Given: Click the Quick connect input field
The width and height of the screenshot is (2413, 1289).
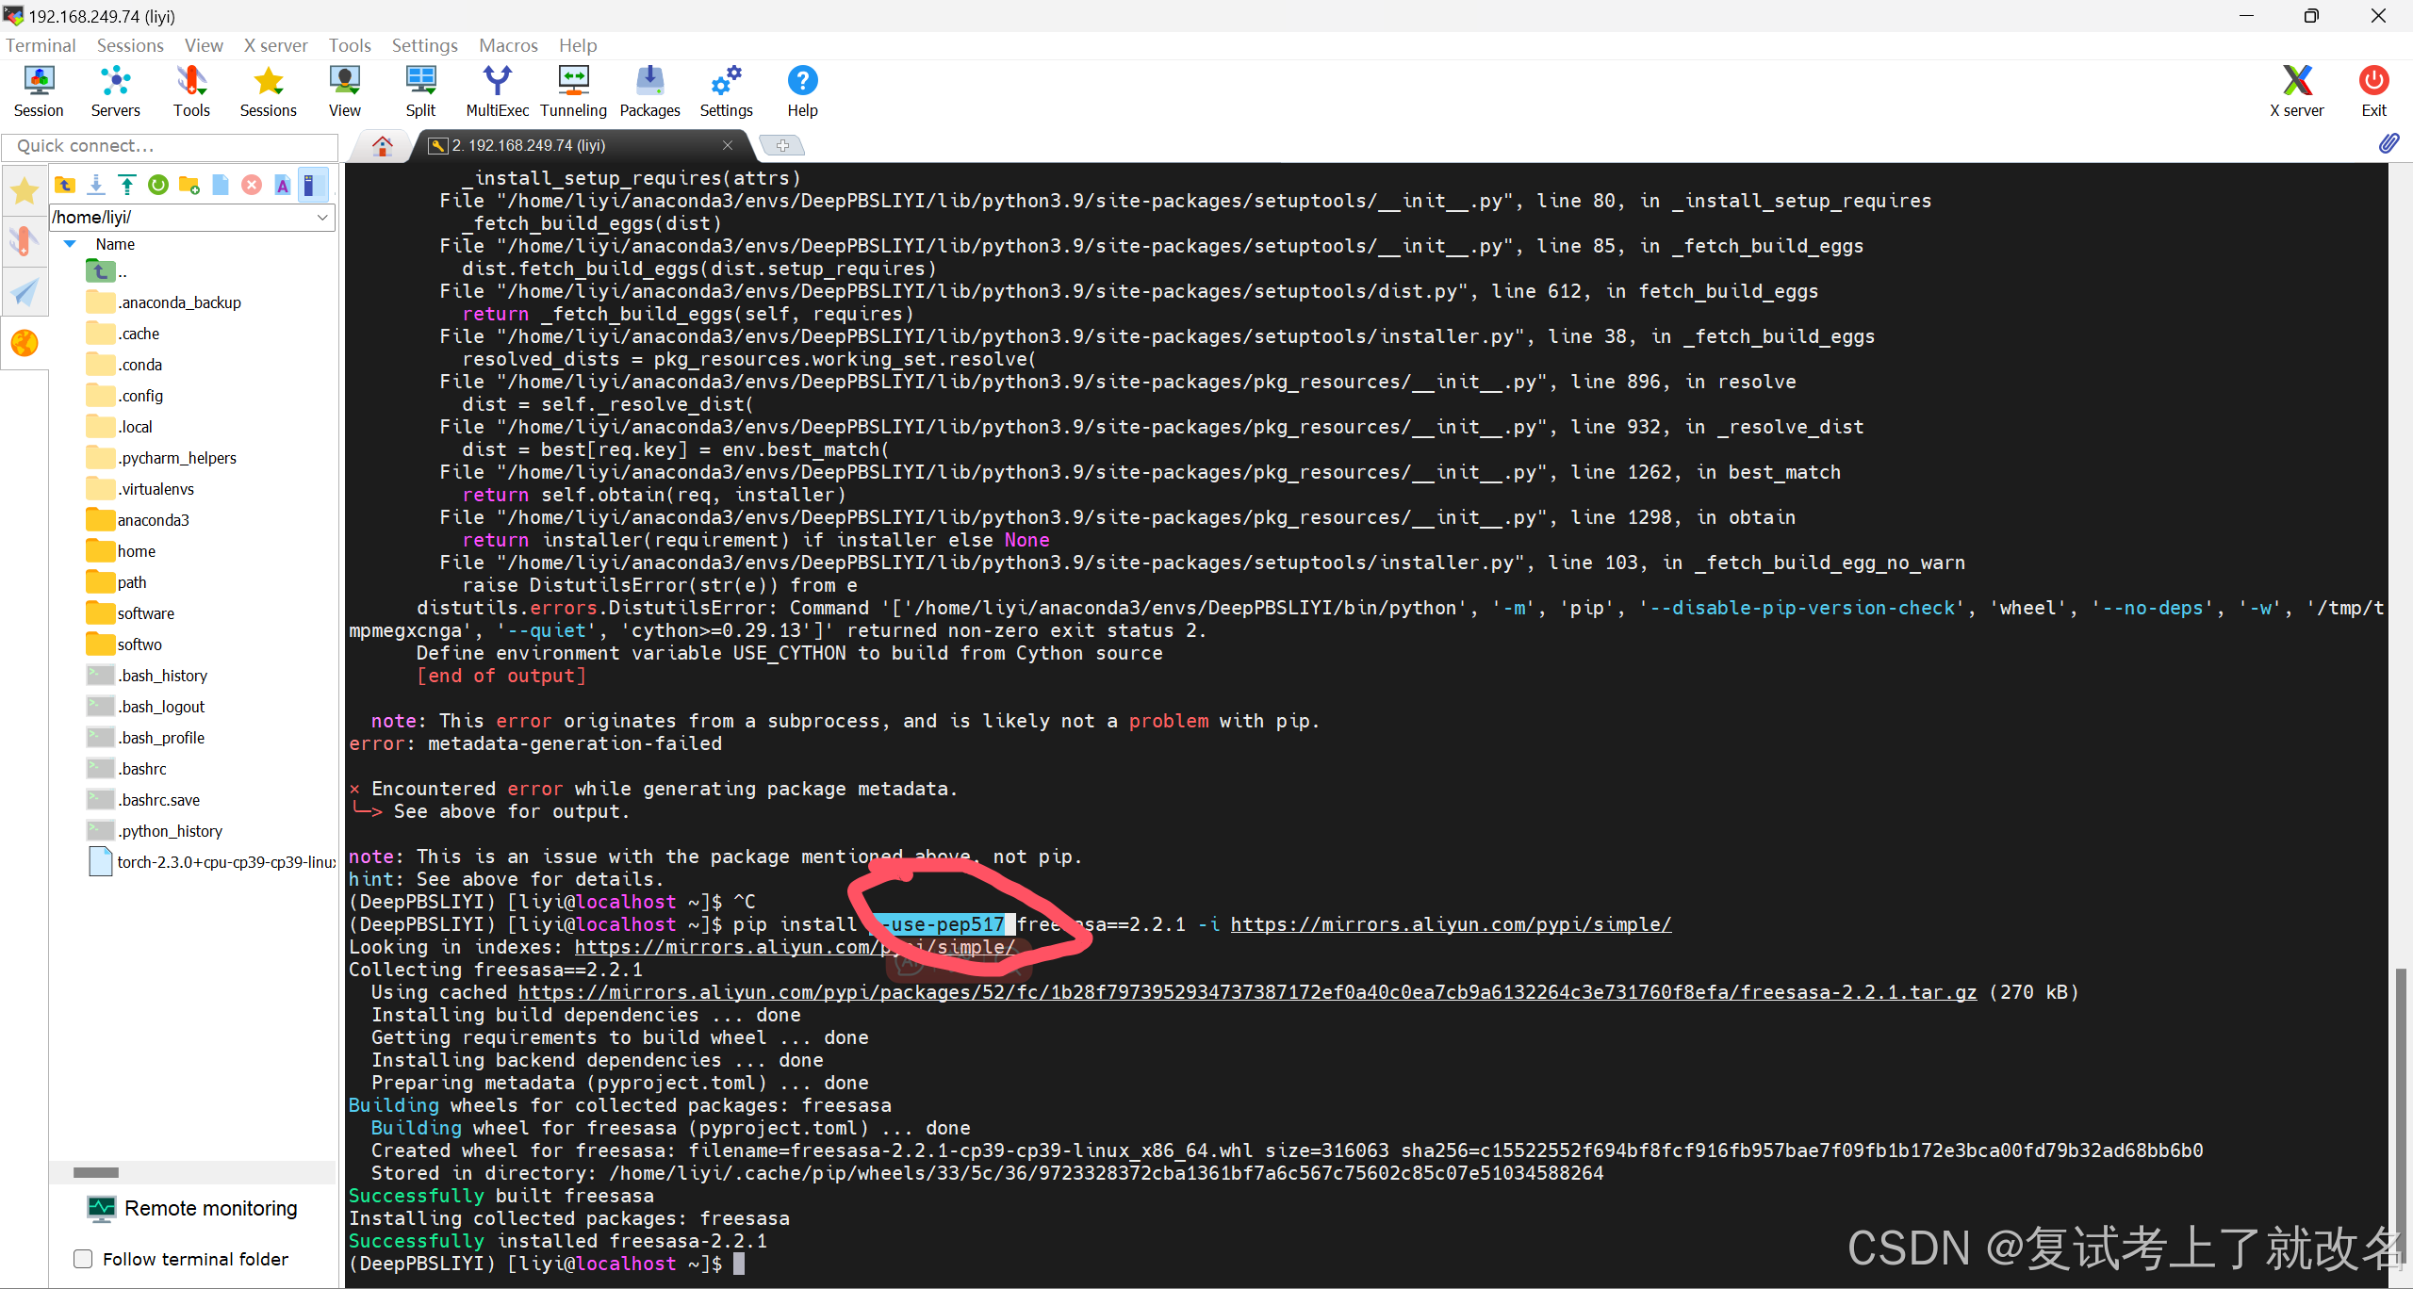Looking at the screenshot, I should [x=170, y=146].
